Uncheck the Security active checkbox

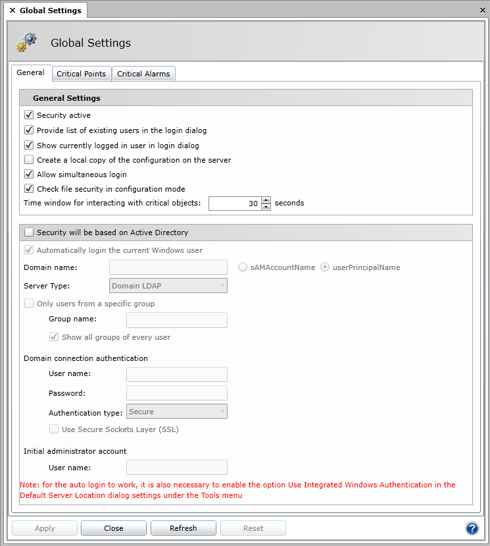click(x=29, y=115)
